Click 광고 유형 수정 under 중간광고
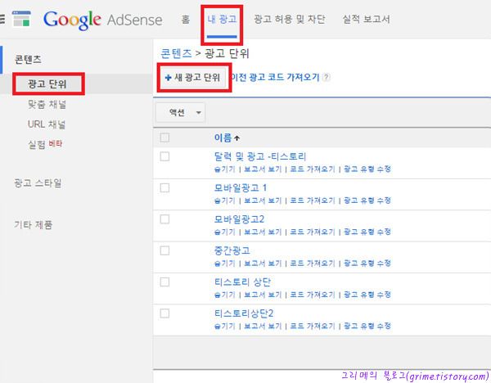Image resolution: width=491 pixels, height=383 pixels. 367,263
